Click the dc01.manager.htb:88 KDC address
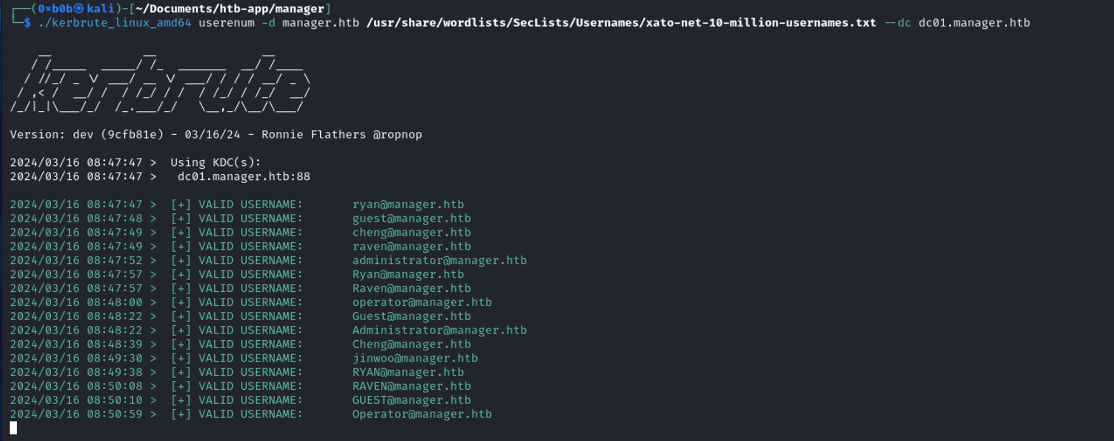Screen dimensions: 1114x441 pyautogui.click(x=243, y=177)
